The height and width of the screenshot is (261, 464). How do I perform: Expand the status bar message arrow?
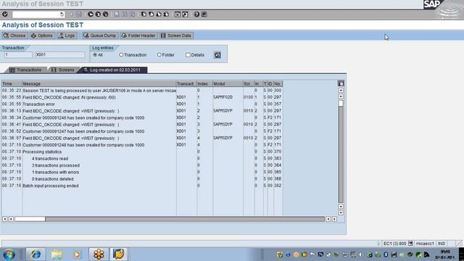coord(378,244)
